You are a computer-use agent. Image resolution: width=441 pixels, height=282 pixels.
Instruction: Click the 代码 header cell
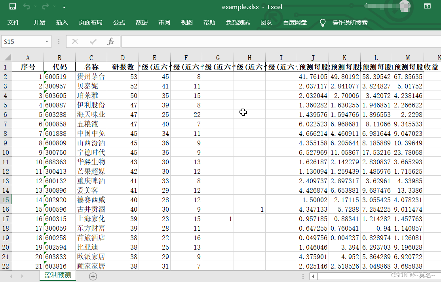pos(60,67)
